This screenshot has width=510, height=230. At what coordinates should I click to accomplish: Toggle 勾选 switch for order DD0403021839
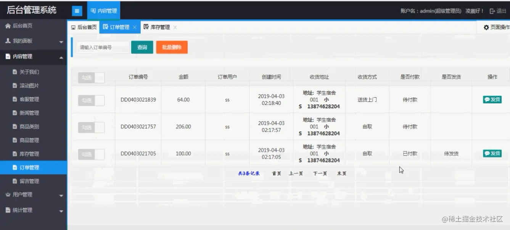pyautogui.click(x=91, y=100)
